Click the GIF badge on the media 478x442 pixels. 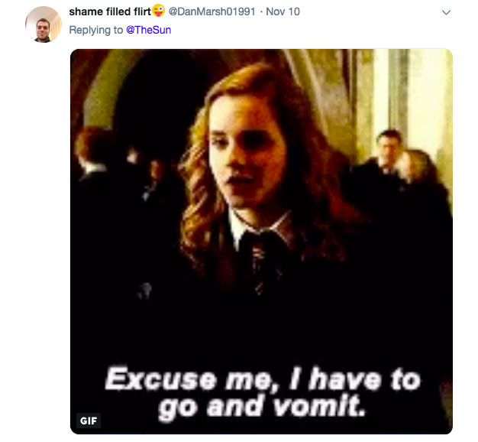pos(89,421)
